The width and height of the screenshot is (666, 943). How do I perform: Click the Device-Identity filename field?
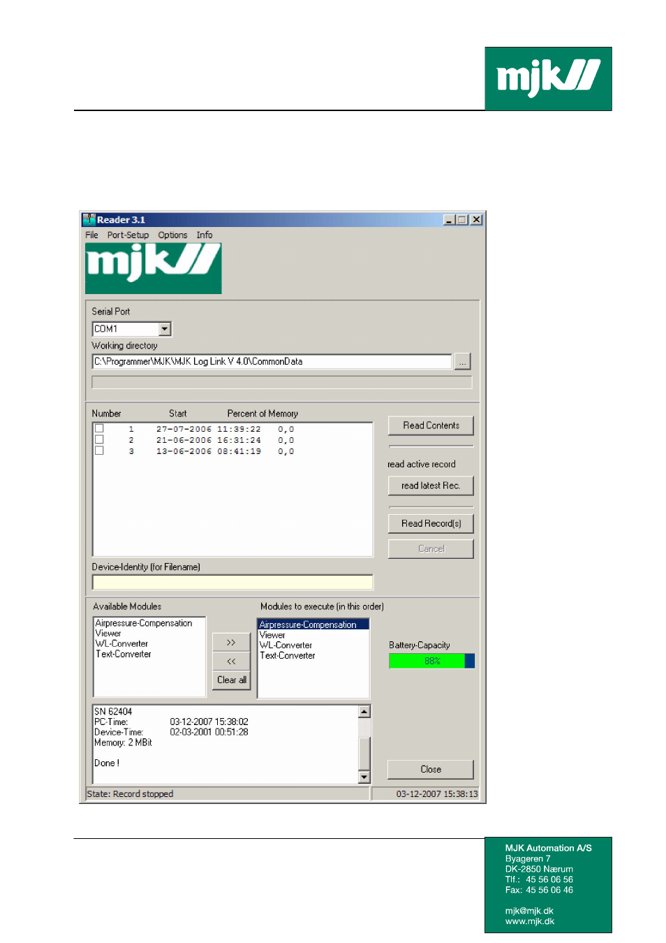[232, 582]
